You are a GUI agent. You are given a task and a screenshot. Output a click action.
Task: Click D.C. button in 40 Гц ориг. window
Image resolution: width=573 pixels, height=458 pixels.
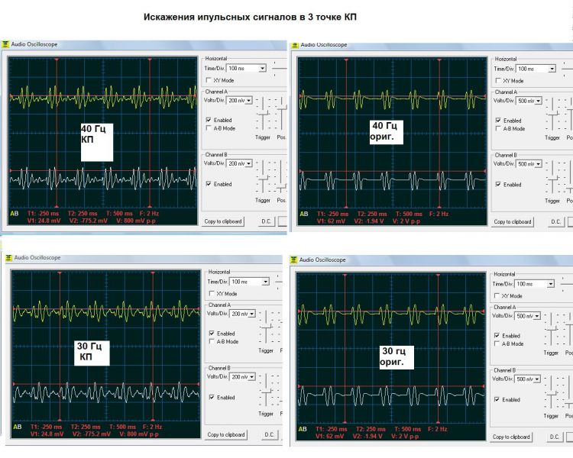coord(555,221)
